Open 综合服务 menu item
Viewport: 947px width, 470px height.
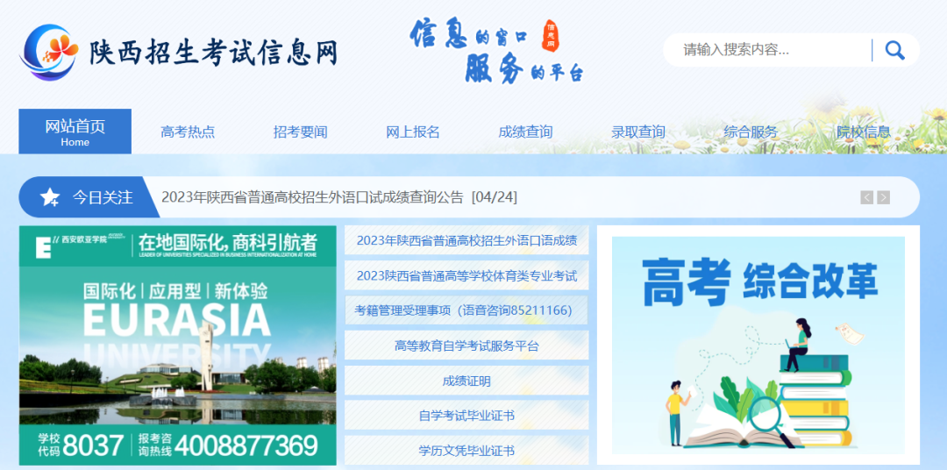click(751, 132)
